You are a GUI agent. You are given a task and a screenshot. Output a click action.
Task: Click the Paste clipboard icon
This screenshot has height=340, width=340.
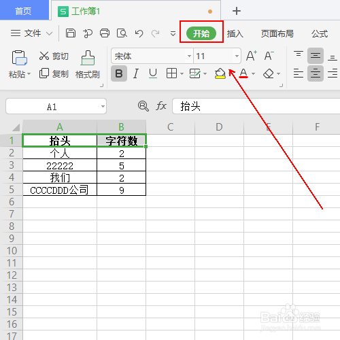20,58
